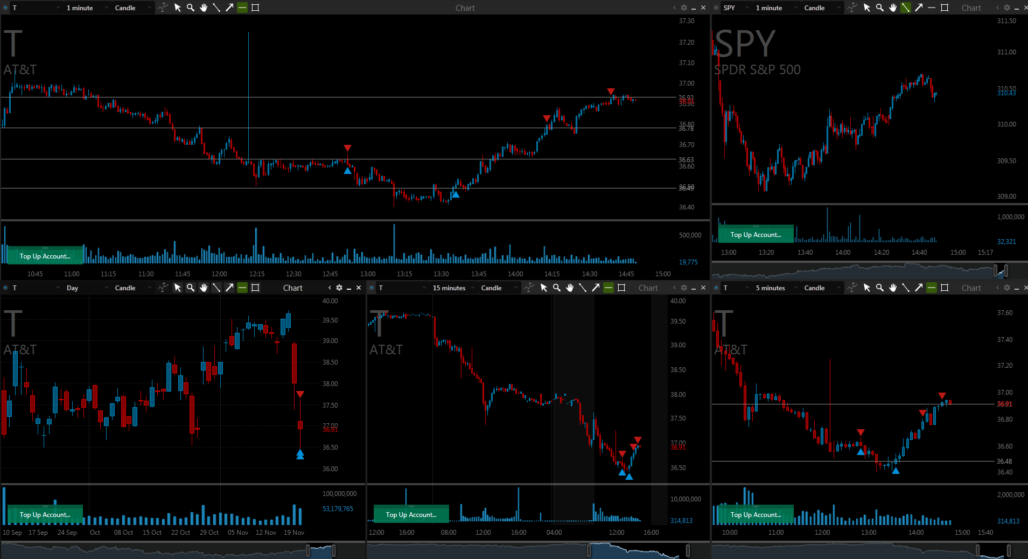Collapse T 15 minutes chart with left chevron
Image resolution: width=1028 pixels, height=559 pixels.
(674, 288)
